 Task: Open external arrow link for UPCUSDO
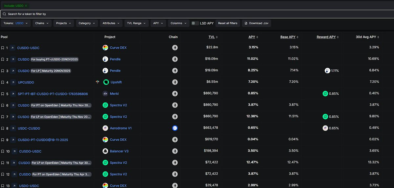coord(12,82)
